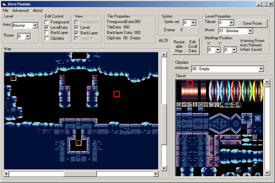Click the tileset scroll down arrow
Screen dimensions: 275x183
[267, 173]
